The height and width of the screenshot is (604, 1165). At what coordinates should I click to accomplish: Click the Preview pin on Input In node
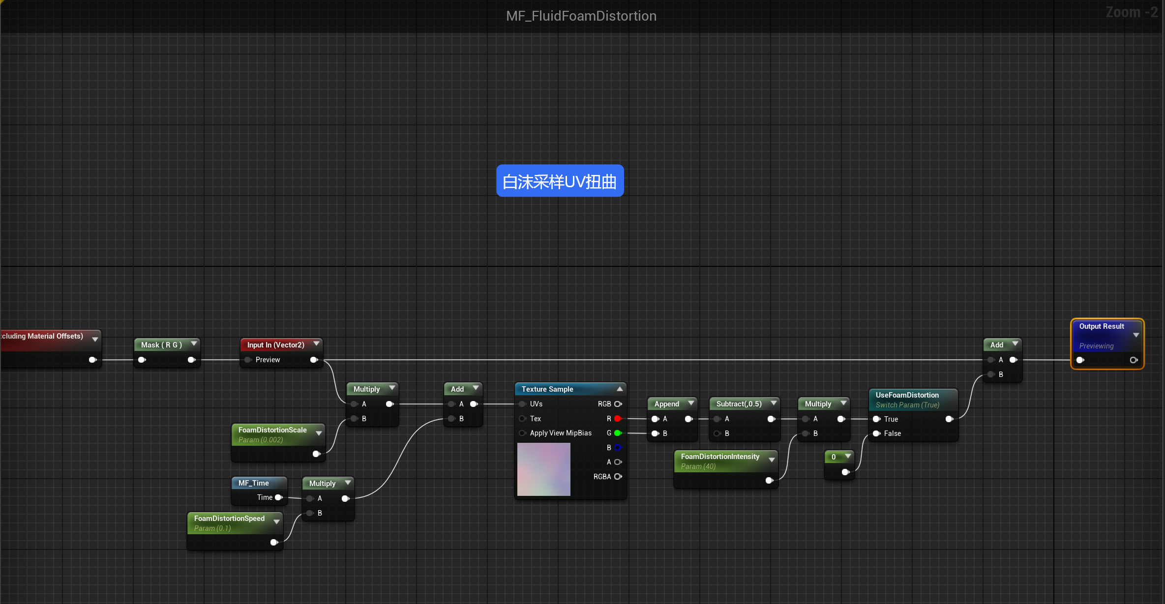coord(248,360)
